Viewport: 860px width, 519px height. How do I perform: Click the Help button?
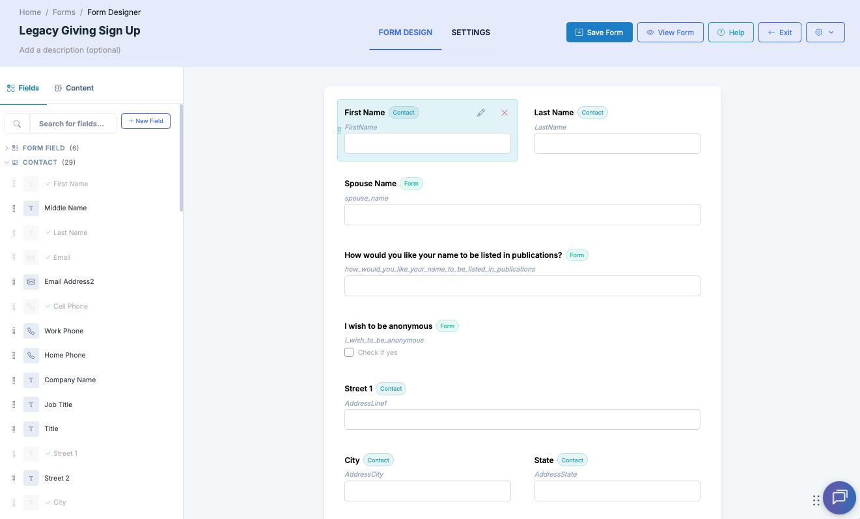(x=731, y=33)
